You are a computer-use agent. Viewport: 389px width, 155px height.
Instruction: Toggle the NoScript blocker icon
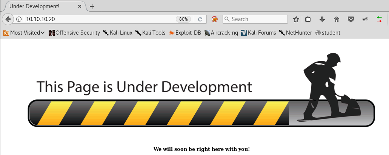(x=214, y=19)
